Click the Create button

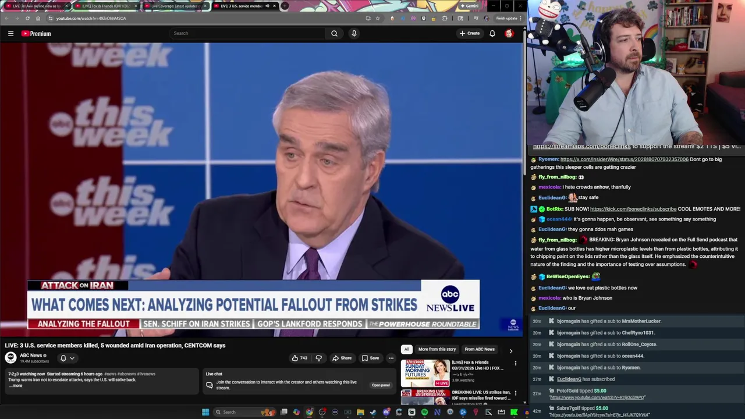pyautogui.click(x=470, y=34)
